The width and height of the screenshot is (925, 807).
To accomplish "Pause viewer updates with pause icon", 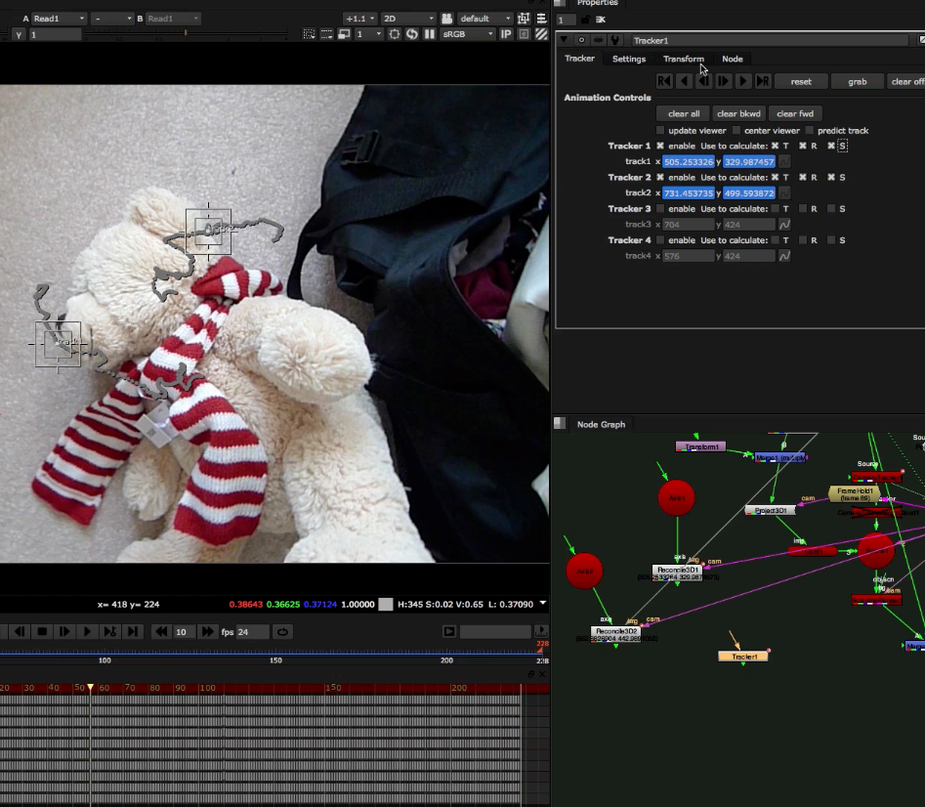I will (430, 34).
